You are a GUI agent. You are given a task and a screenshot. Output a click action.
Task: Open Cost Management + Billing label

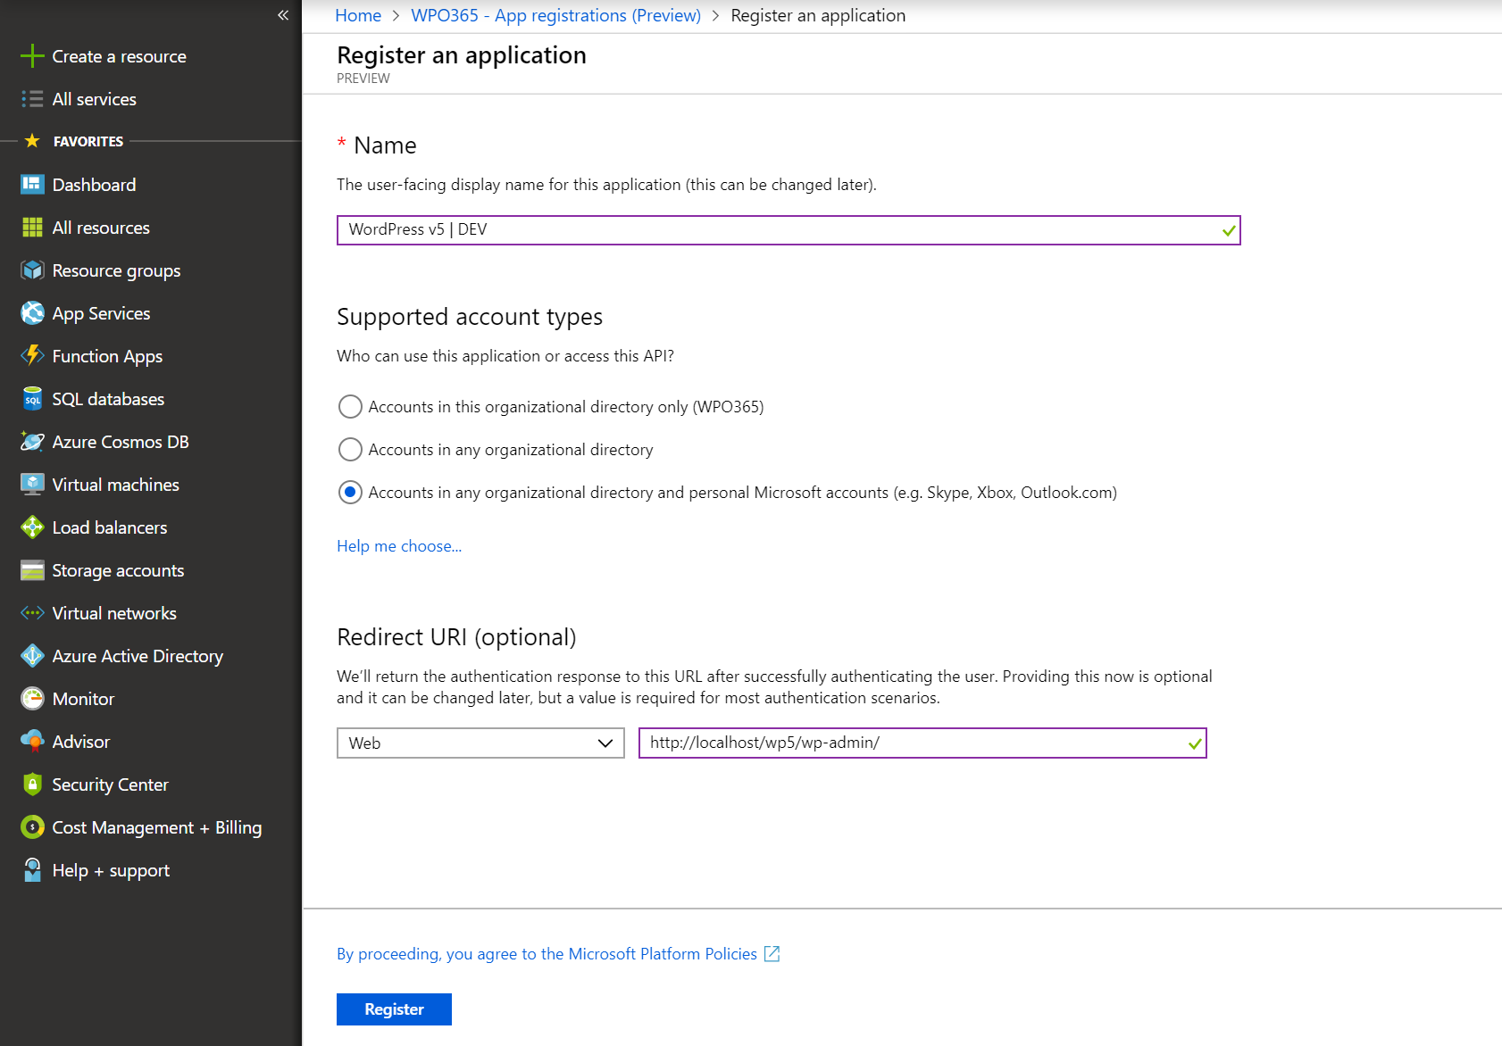[x=157, y=827]
